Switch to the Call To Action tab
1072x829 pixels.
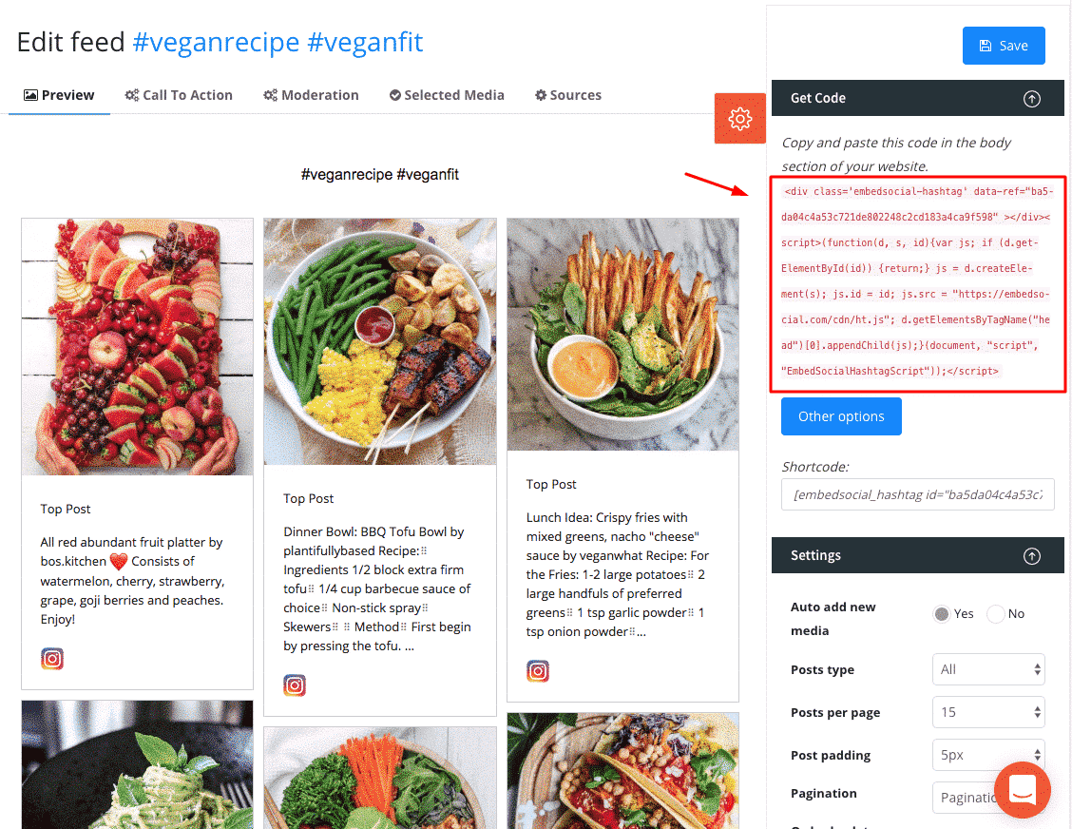179,95
